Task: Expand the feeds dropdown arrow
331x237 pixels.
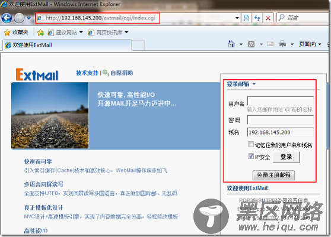Action: [261, 44]
